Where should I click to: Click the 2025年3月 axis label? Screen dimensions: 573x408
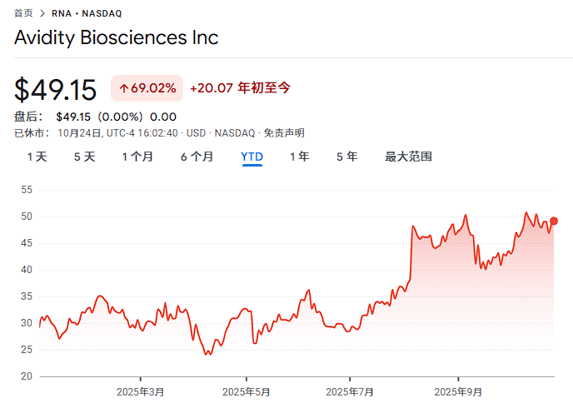[x=140, y=391]
